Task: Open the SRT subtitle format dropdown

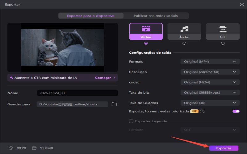Action: 210,130
